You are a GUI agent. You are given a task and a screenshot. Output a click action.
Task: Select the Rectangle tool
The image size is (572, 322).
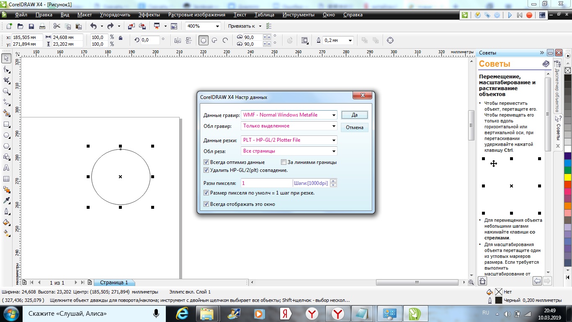tap(6, 125)
